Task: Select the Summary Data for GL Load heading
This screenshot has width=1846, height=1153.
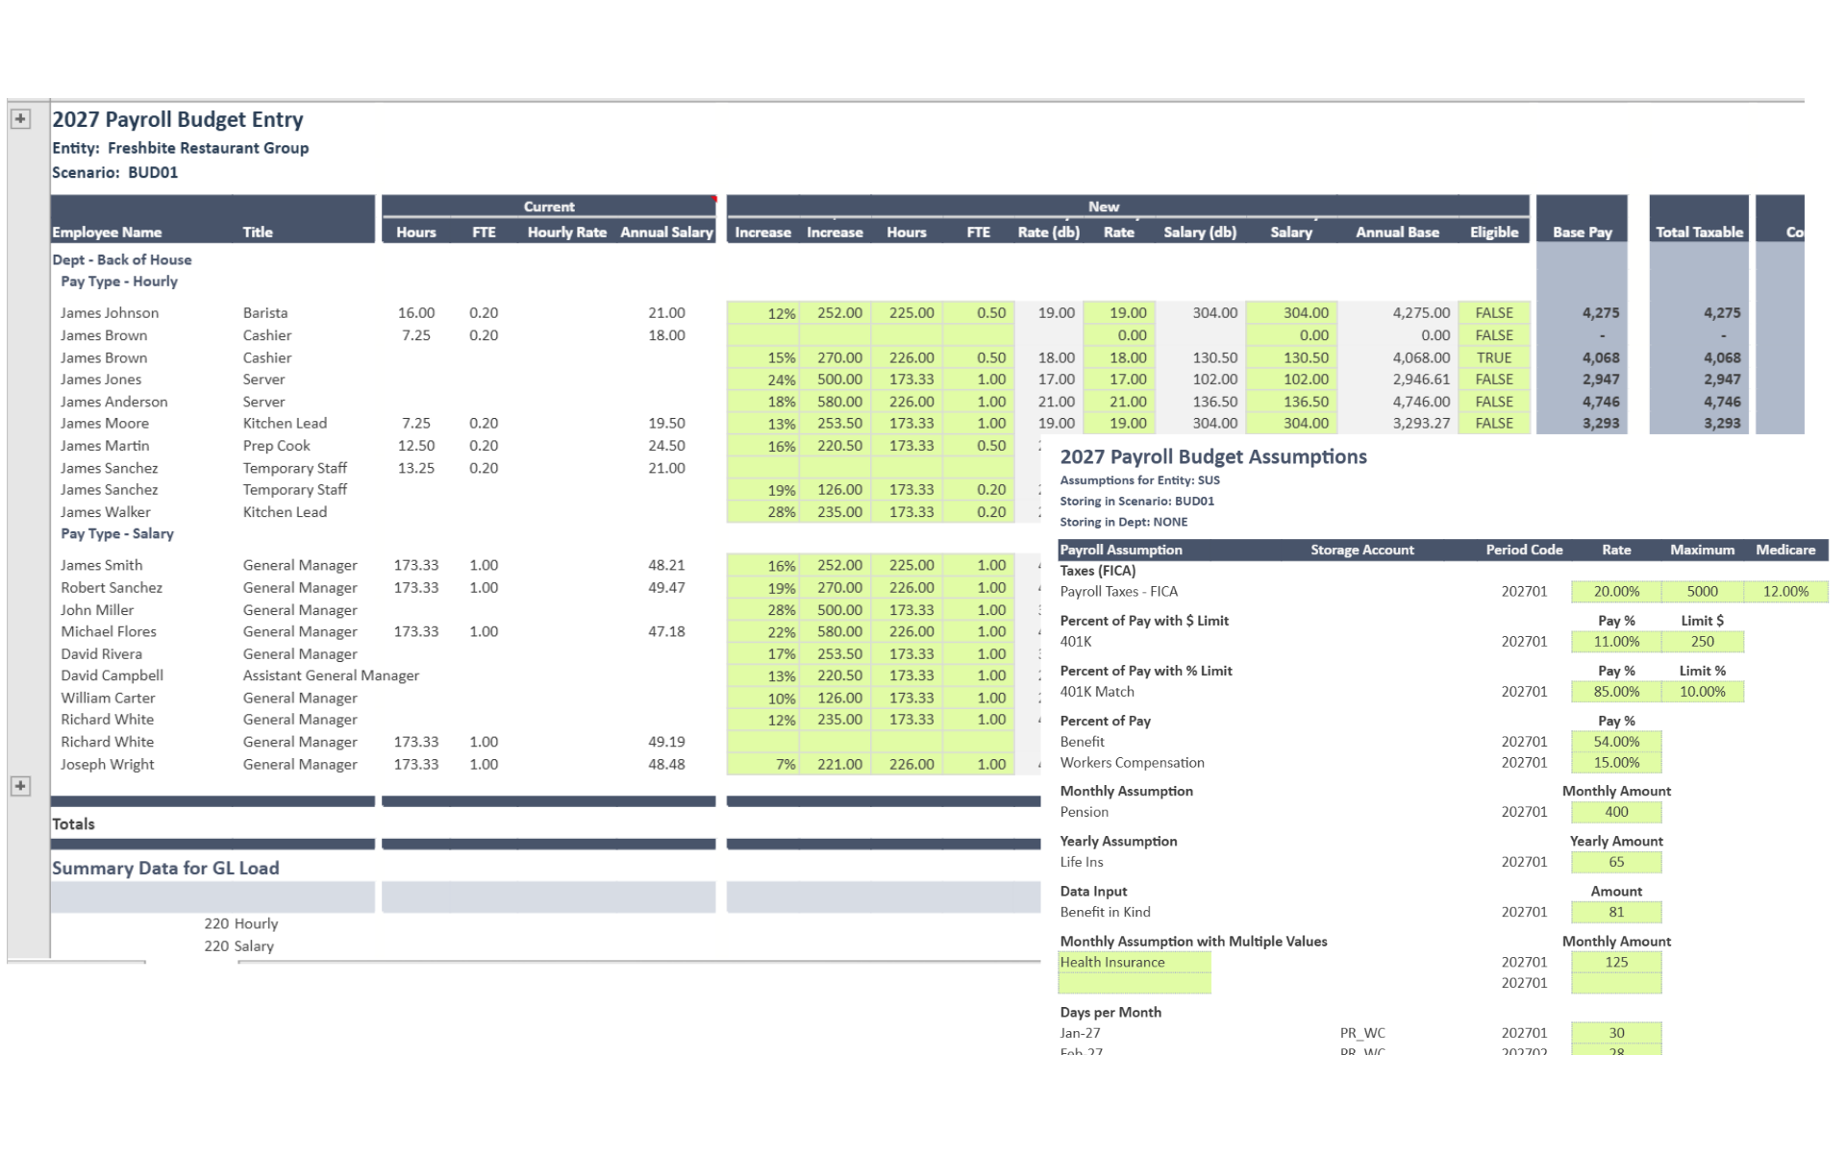Action: [x=165, y=869]
